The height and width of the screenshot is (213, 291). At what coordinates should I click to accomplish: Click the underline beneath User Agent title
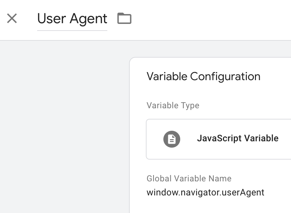[72, 31]
